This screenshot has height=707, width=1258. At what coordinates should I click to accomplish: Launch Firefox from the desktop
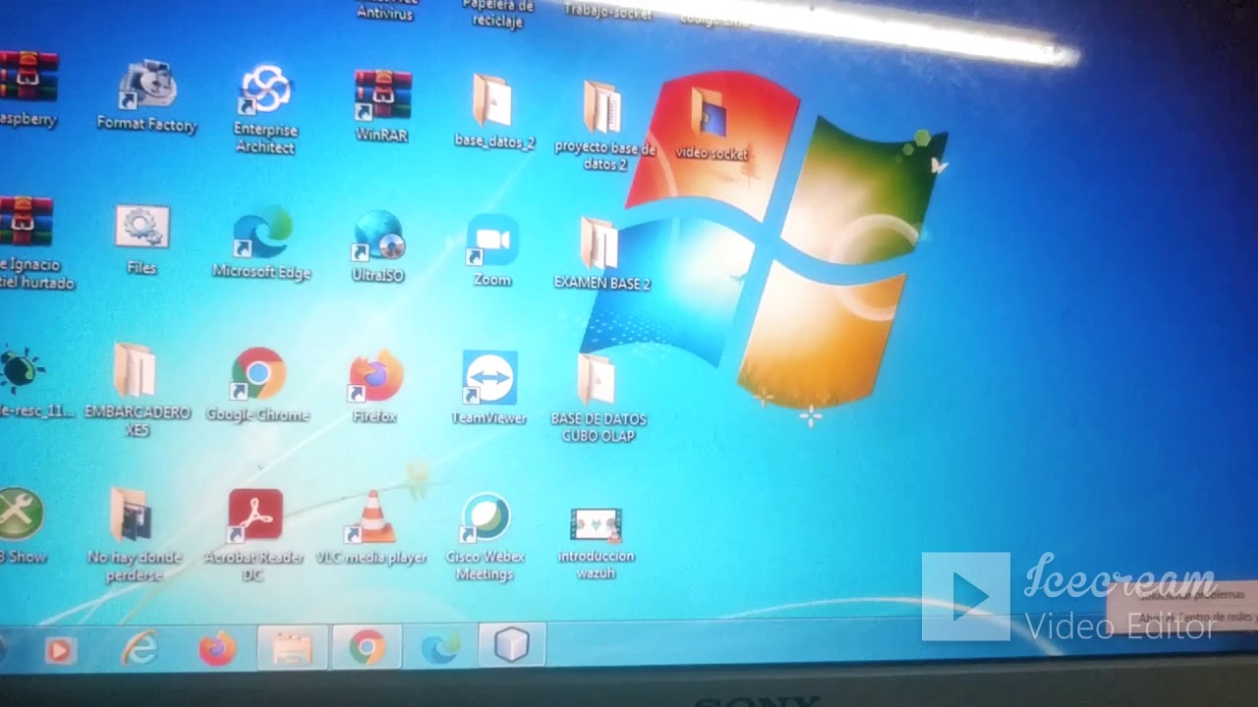[375, 387]
